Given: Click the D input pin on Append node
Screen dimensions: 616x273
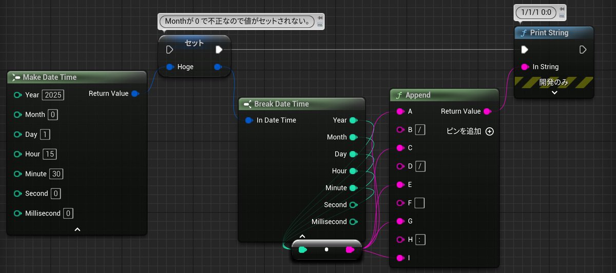Looking at the screenshot, I should pos(400,166).
